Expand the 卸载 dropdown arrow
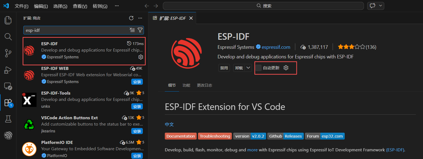 point(248,68)
